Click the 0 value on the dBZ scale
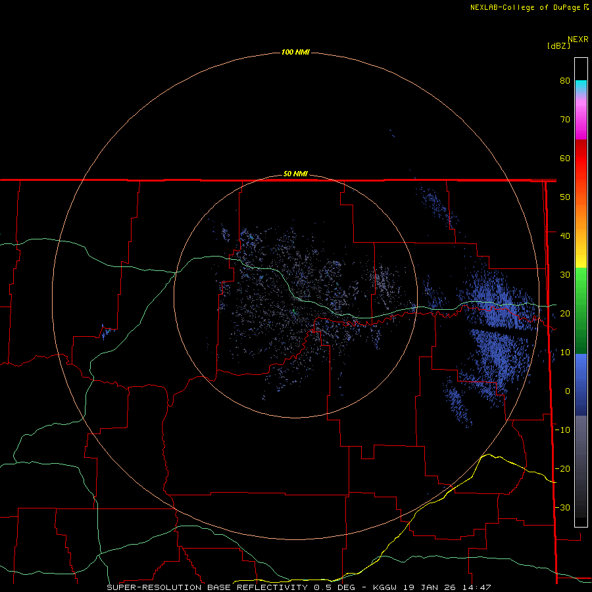This screenshot has height=592, width=592. [x=568, y=391]
